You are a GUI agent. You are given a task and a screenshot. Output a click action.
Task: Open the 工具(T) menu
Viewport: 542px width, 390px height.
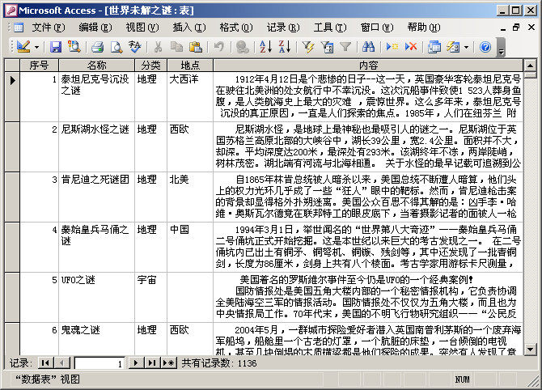click(330, 27)
